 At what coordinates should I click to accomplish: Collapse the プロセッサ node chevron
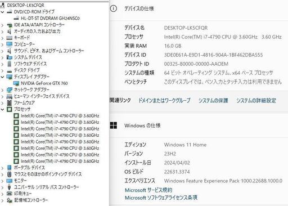coord(2,109)
